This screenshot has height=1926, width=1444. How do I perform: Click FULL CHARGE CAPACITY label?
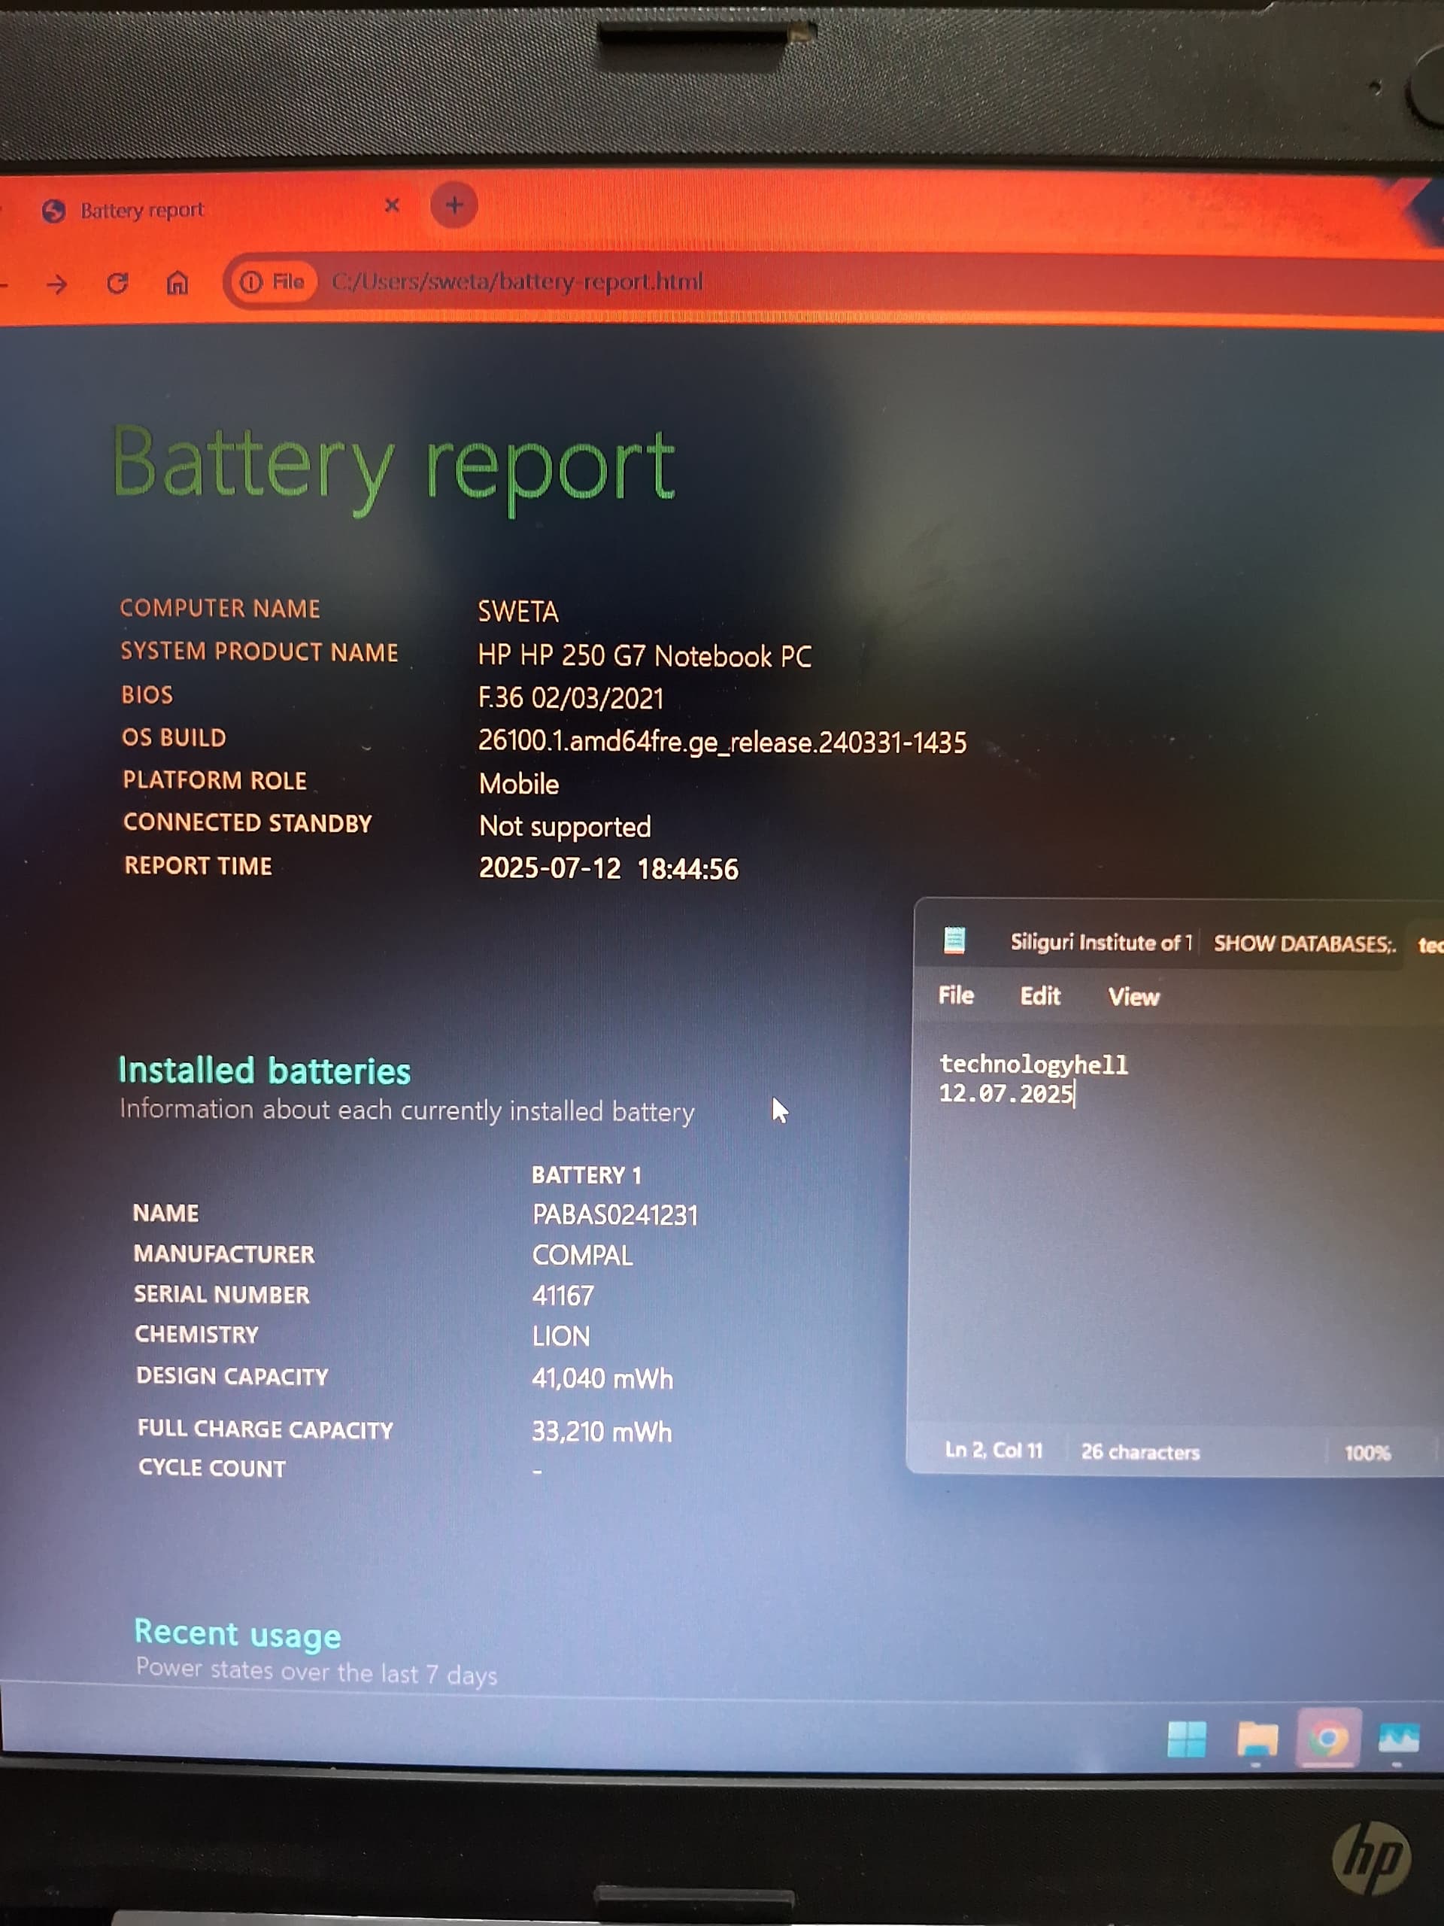tap(265, 1429)
